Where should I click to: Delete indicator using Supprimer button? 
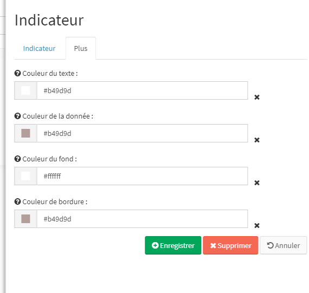point(230,245)
